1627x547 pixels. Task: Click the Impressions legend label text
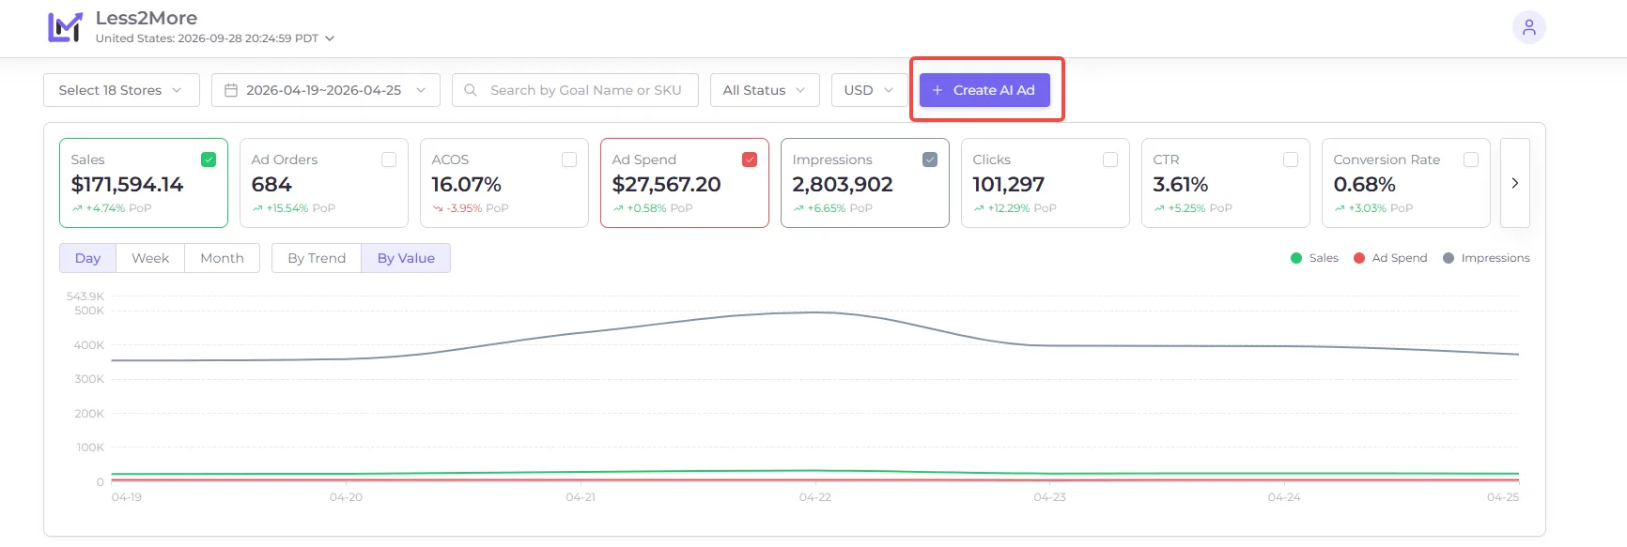coord(1495,258)
